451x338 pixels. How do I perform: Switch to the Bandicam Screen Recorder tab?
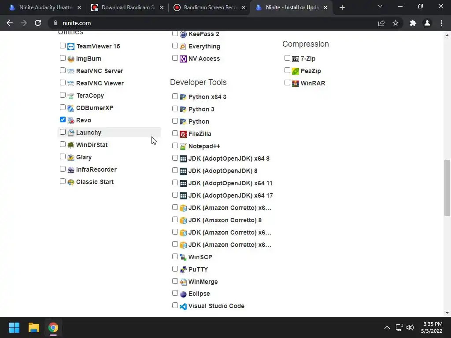click(210, 8)
